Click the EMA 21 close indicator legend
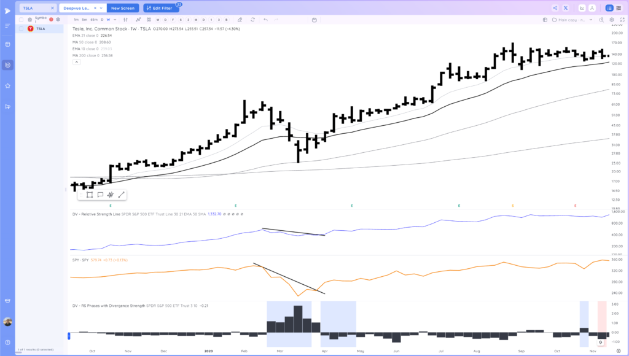Viewport: 629px width, 356px height. [x=92, y=36]
